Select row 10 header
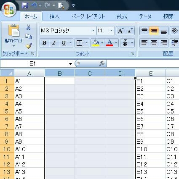 [x=7, y=149]
